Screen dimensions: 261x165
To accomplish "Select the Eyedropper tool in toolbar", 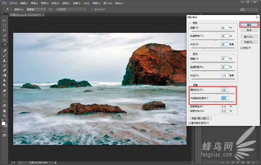I will [x=4, y=45].
